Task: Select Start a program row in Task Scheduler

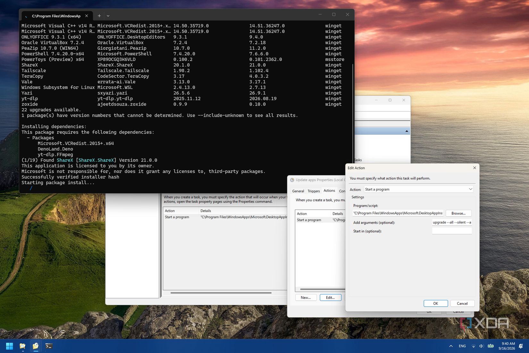Action: tap(225, 217)
